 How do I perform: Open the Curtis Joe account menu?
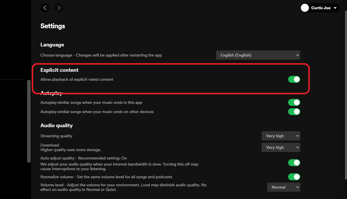point(320,8)
